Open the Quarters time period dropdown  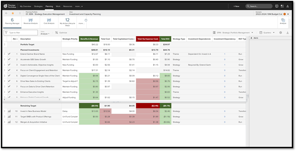click(x=269, y=32)
